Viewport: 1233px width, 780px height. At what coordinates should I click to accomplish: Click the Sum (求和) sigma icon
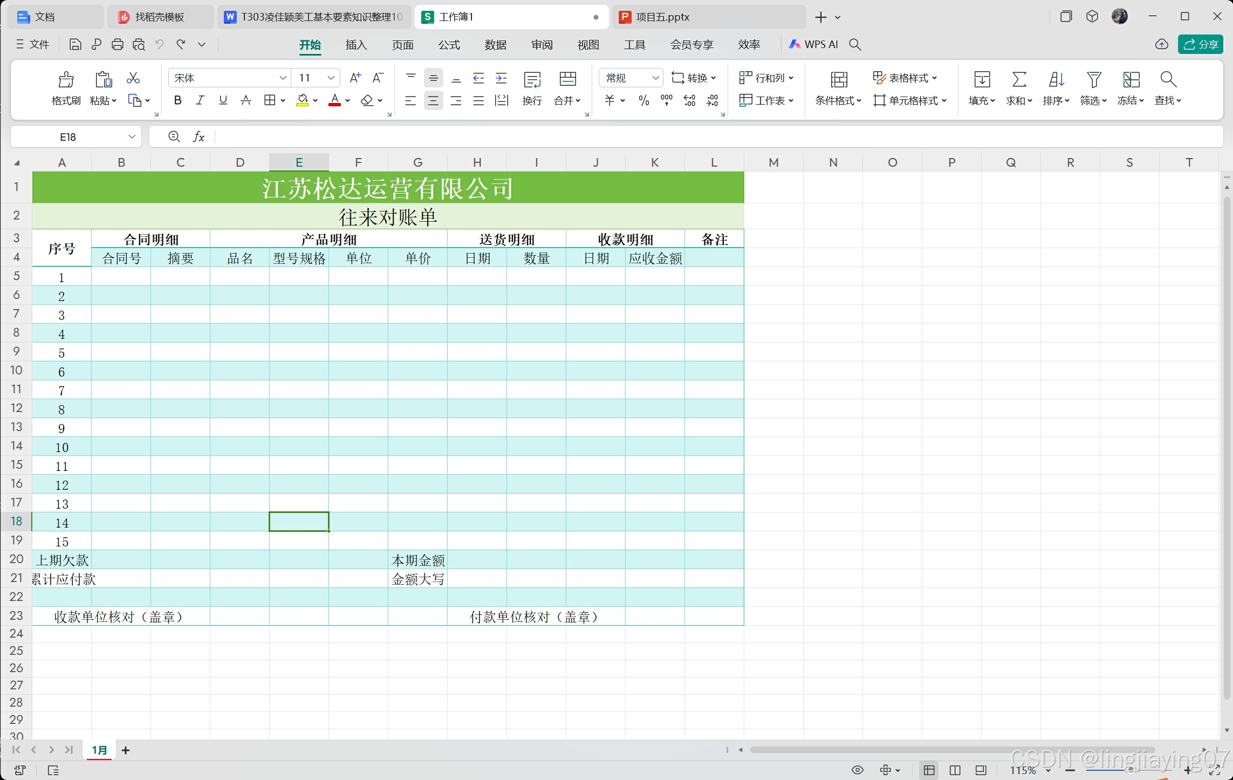pos(1018,80)
